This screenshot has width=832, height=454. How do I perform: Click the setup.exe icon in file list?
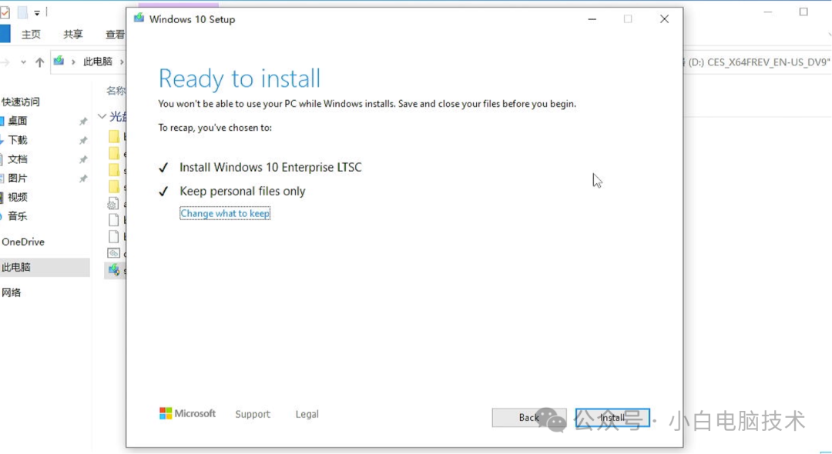[x=113, y=269]
